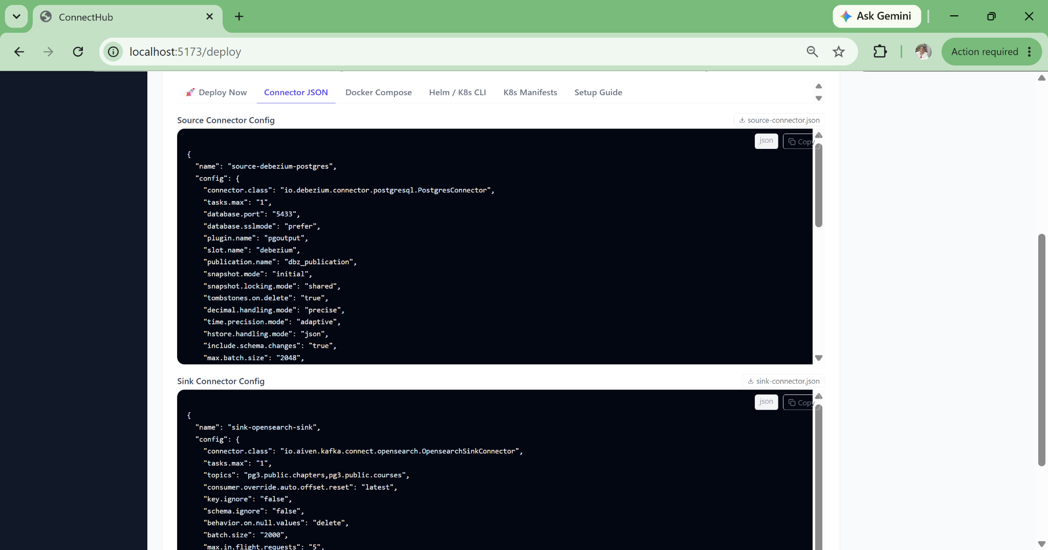Click the "snapshot.mode": "initial" line

pos(257,274)
